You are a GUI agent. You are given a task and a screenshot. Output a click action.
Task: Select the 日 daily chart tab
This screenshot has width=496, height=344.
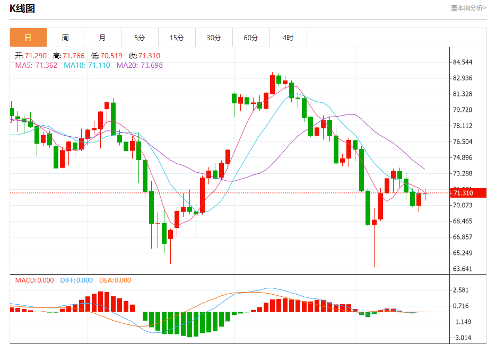[x=29, y=38]
